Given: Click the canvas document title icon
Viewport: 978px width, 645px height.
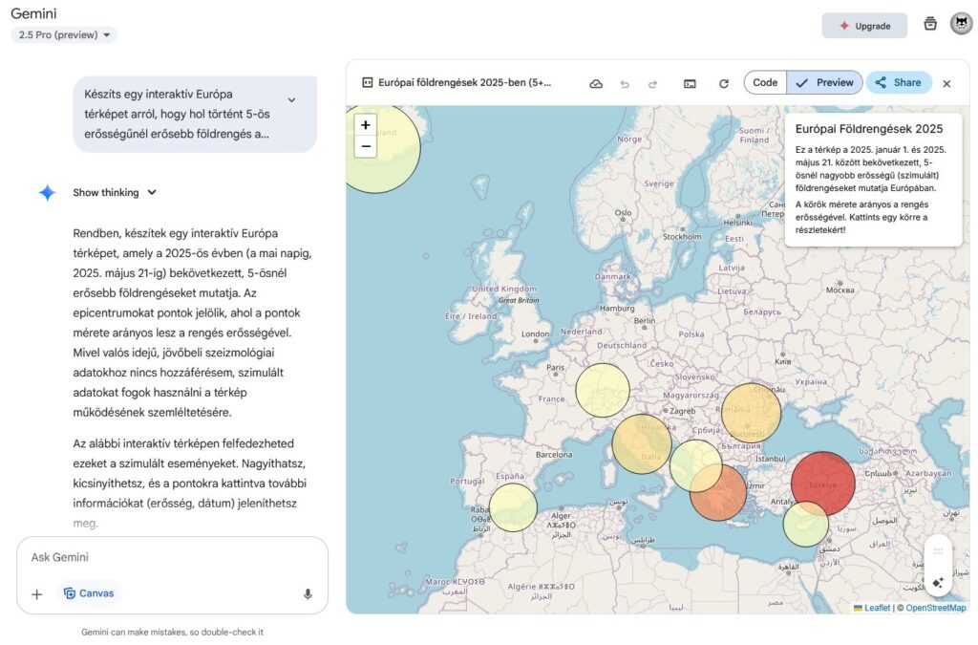Looking at the screenshot, I should 368,82.
